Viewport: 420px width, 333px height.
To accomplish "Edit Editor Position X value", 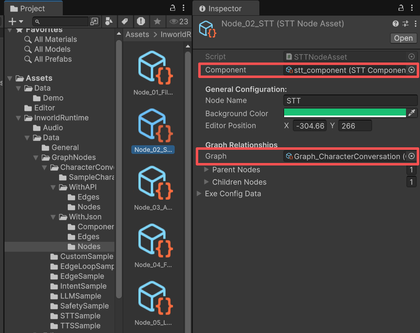I will (x=310, y=126).
